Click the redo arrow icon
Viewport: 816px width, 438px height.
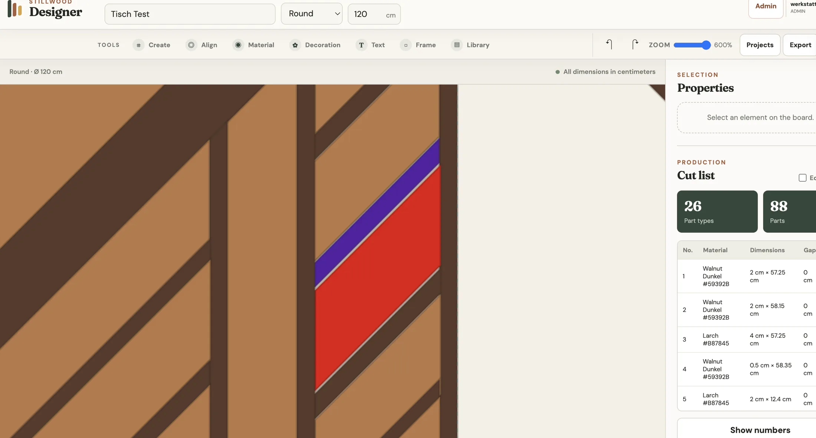point(635,44)
